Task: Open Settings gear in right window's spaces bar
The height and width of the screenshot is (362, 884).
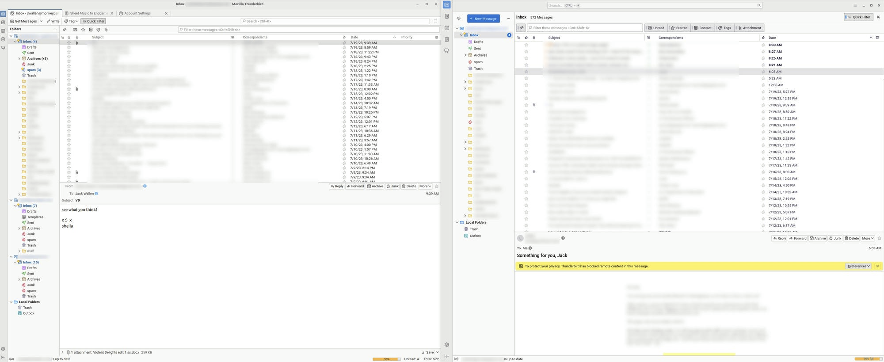Action: tap(447, 345)
